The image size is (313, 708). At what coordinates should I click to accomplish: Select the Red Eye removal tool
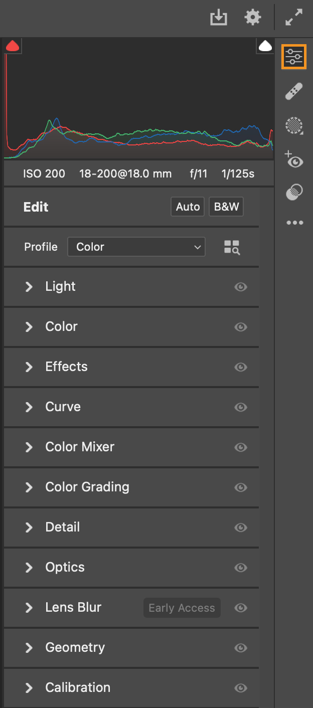[294, 161]
